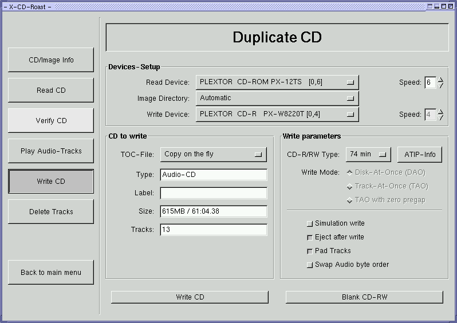Viewport: 457px width, 323px height.
Task: Enable Swap Audio byte order
Action: pyautogui.click(x=310, y=265)
